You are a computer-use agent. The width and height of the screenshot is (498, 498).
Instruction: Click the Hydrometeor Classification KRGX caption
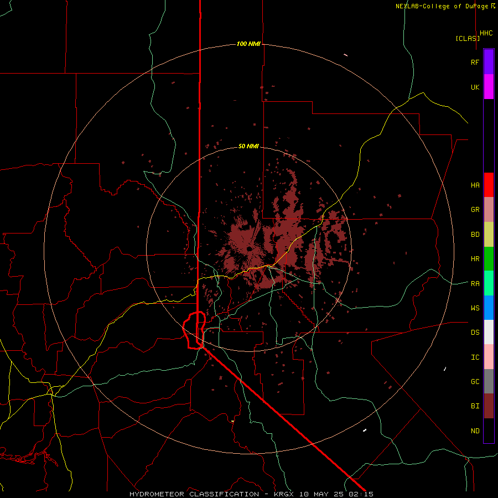pyautogui.click(x=251, y=494)
